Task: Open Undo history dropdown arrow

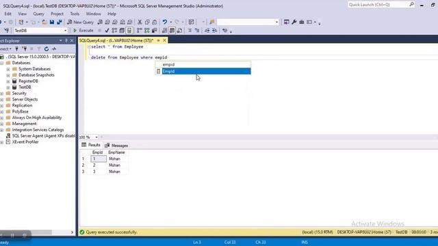Action: point(170,22)
